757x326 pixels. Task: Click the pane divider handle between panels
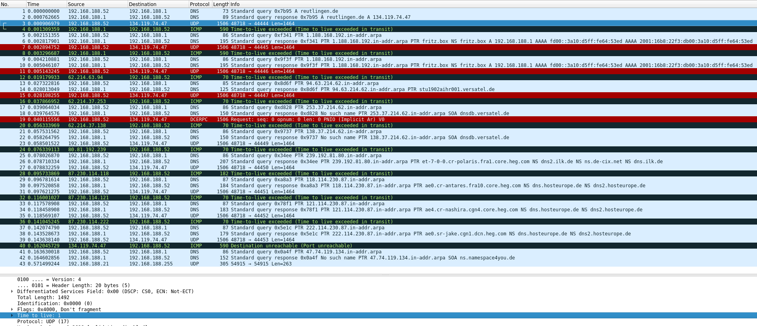(x=385, y=275)
